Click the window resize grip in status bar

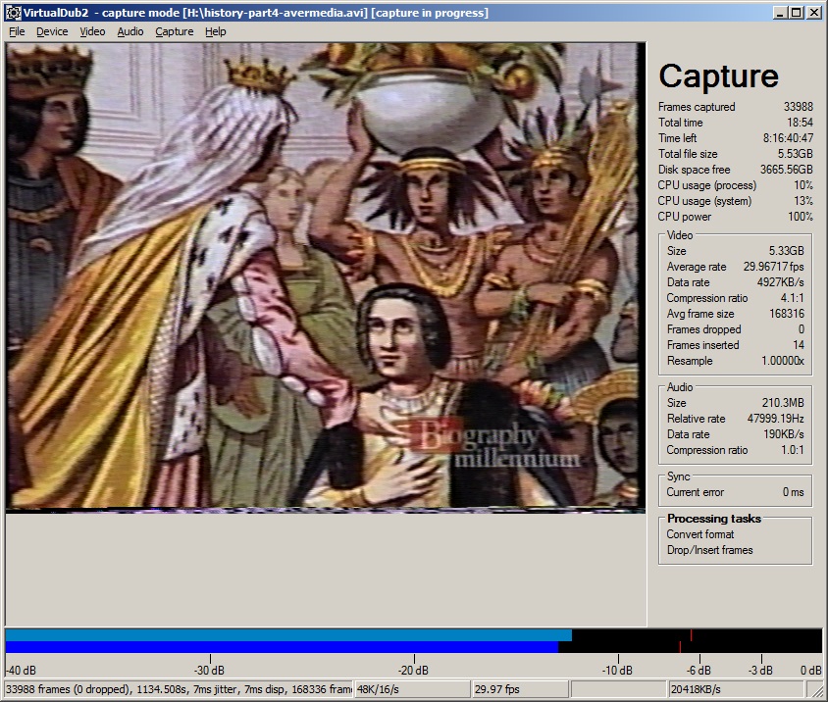pos(815,690)
